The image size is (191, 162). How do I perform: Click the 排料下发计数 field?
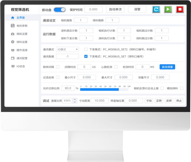coord(86,38)
